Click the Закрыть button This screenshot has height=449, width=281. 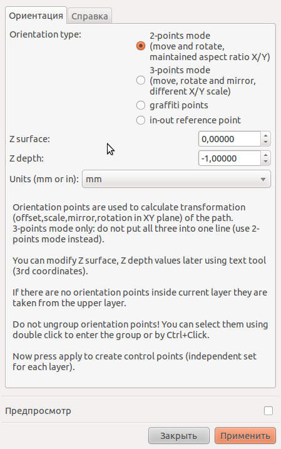click(179, 436)
